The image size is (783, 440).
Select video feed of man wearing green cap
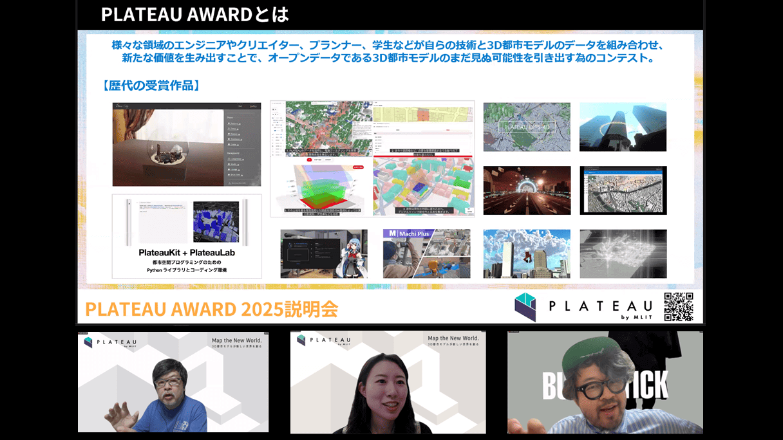605,382
